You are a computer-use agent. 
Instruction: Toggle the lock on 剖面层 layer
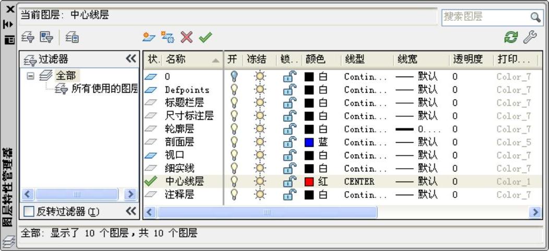290,142
